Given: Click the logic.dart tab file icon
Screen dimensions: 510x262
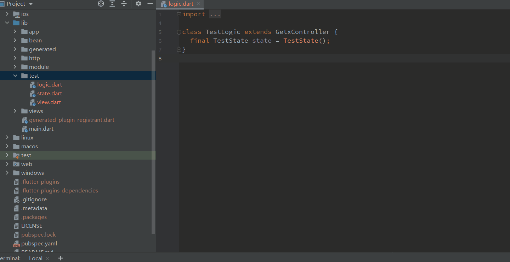Looking at the screenshot, I should point(164,4).
